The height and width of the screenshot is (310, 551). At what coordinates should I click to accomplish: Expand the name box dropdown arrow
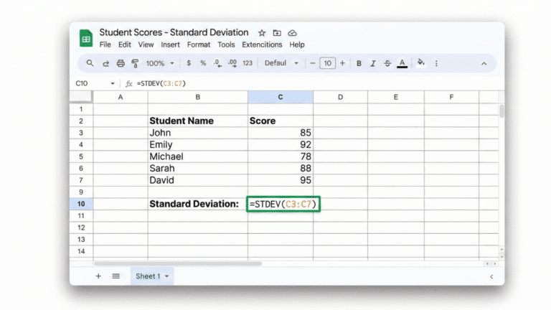(113, 84)
